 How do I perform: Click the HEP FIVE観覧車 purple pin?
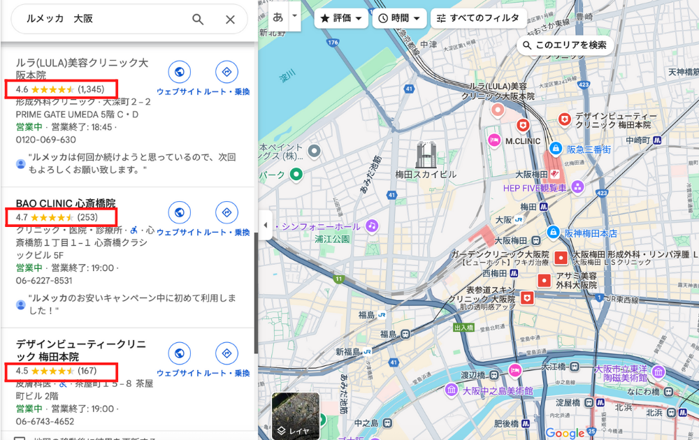coord(578,186)
